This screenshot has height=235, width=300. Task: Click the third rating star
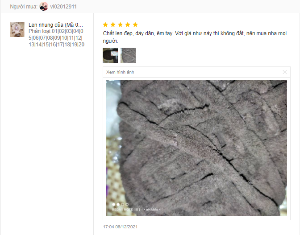tap(121, 25)
